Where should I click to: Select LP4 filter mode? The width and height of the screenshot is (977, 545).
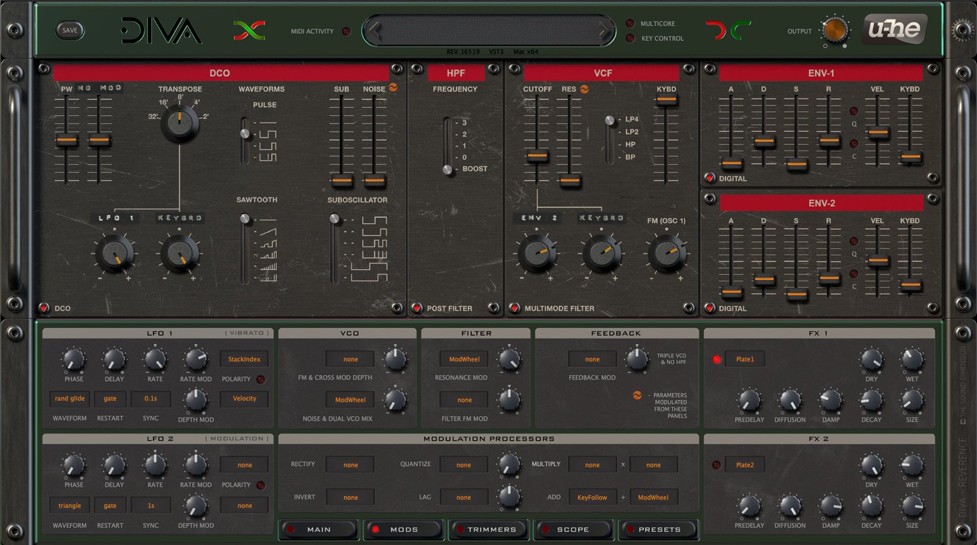click(x=632, y=119)
